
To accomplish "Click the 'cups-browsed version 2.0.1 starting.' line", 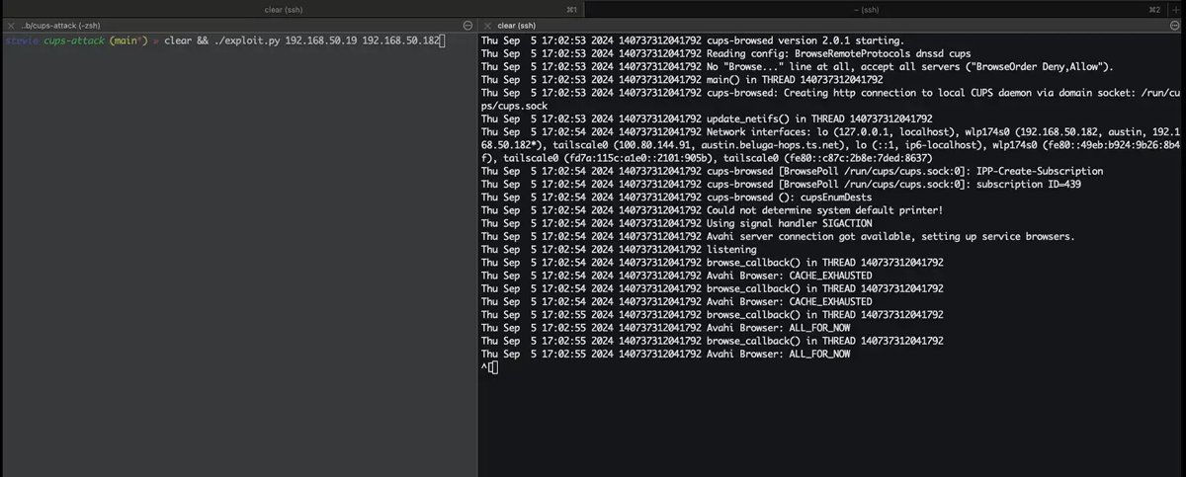I will [692, 40].
